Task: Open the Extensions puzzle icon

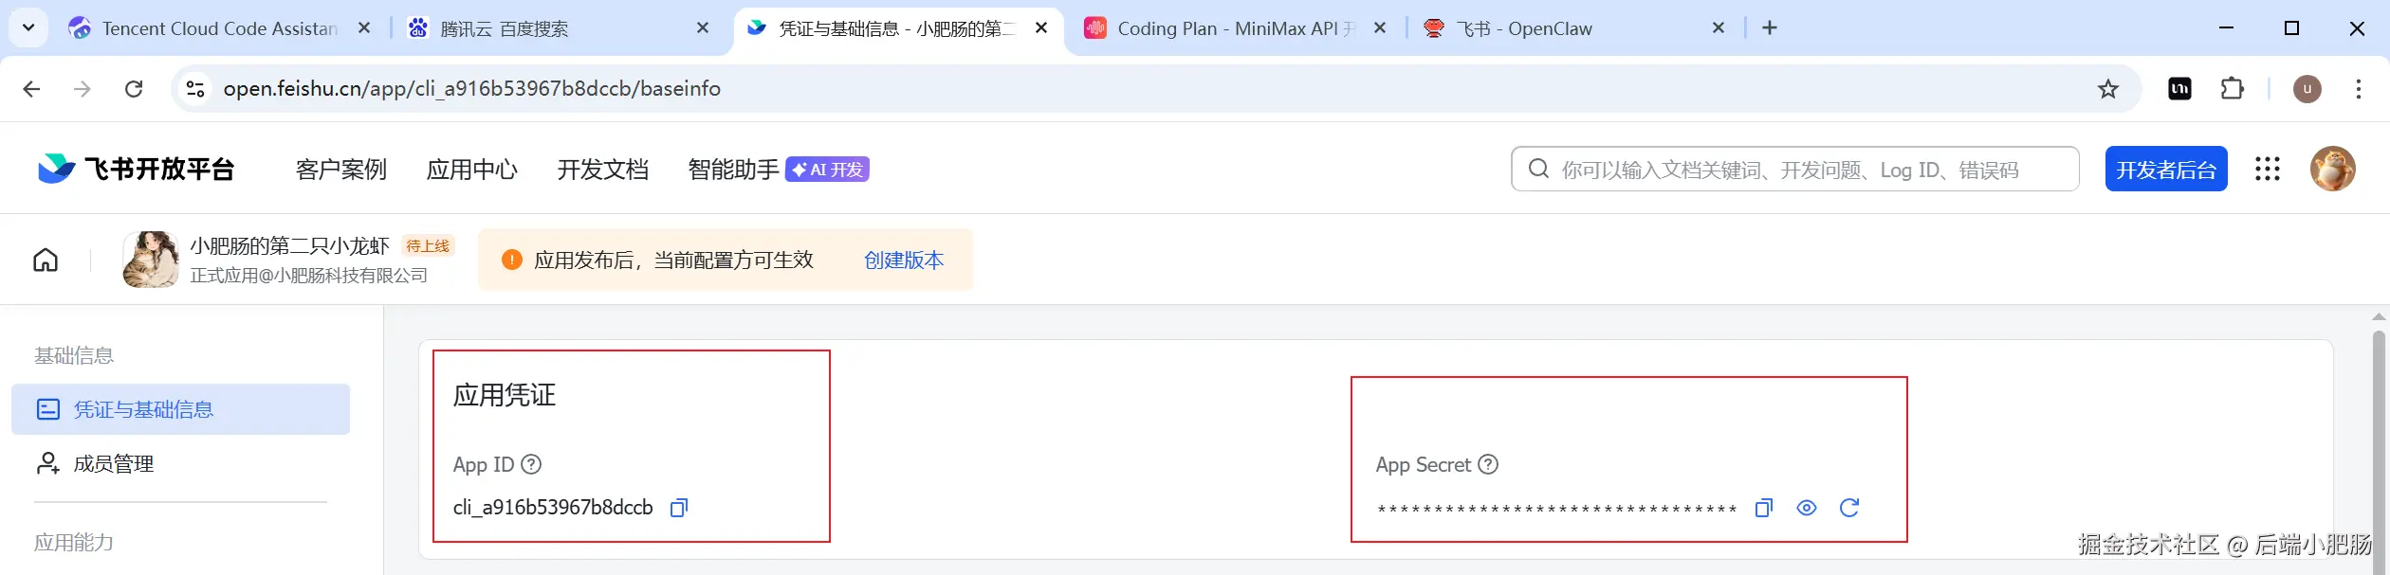Action: tap(2233, 89)
